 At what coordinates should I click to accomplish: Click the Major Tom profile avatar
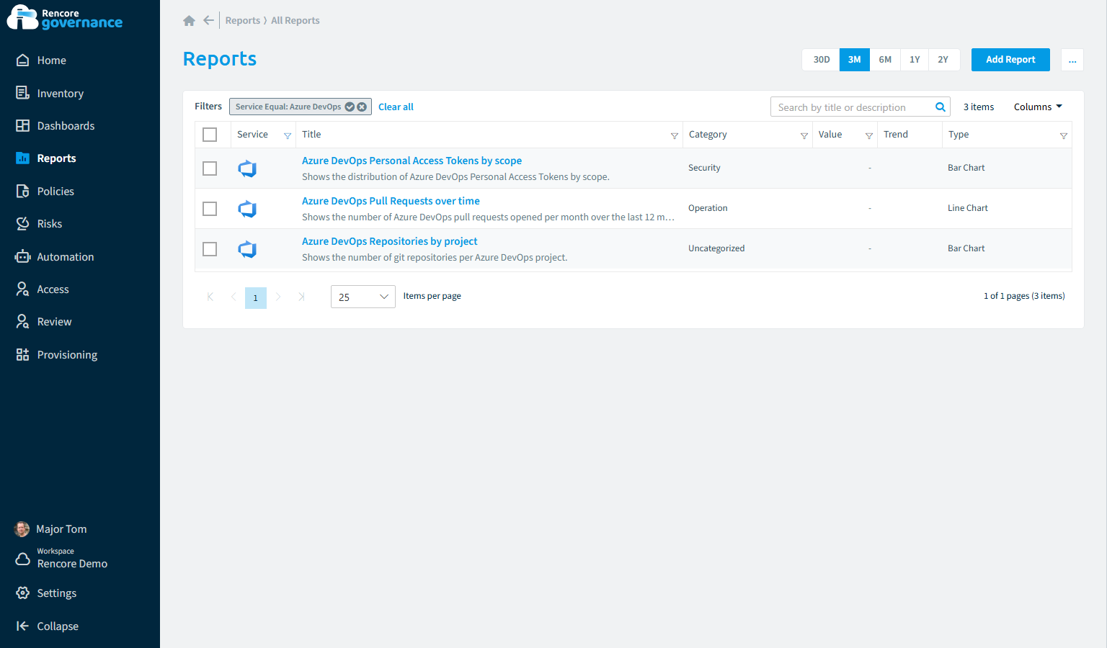22,529
